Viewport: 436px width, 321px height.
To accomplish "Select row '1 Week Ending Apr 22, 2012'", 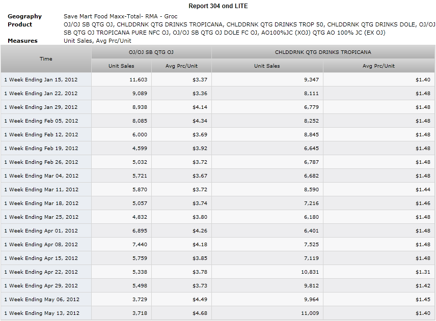I will click(217, 272).
